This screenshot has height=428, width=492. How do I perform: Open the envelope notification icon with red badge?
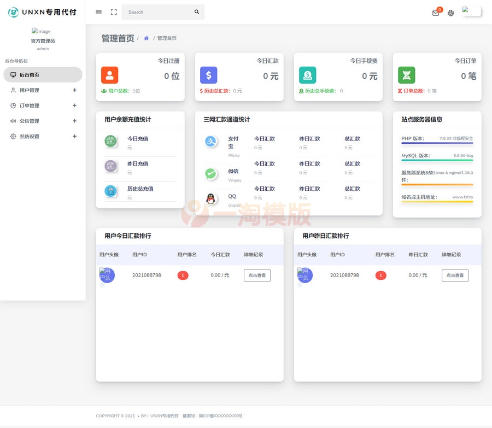pos(436,13)
